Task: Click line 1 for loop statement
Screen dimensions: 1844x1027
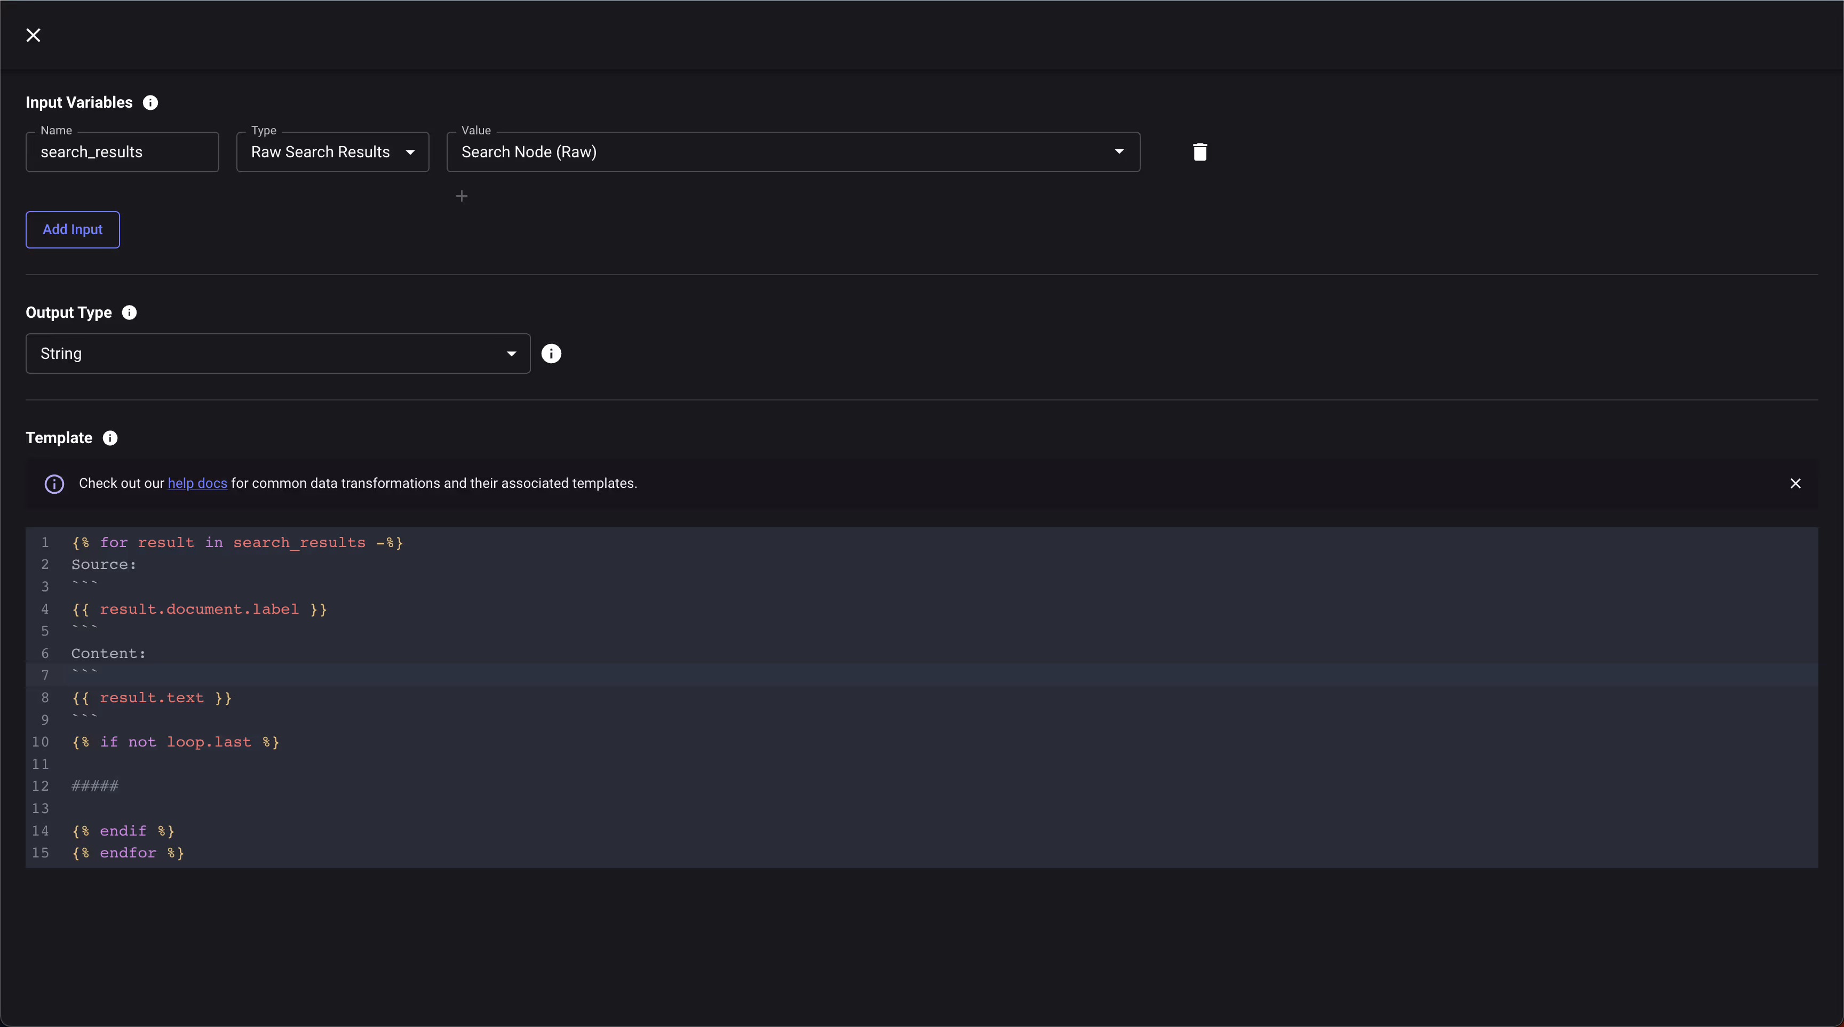Action: point(237,543)
